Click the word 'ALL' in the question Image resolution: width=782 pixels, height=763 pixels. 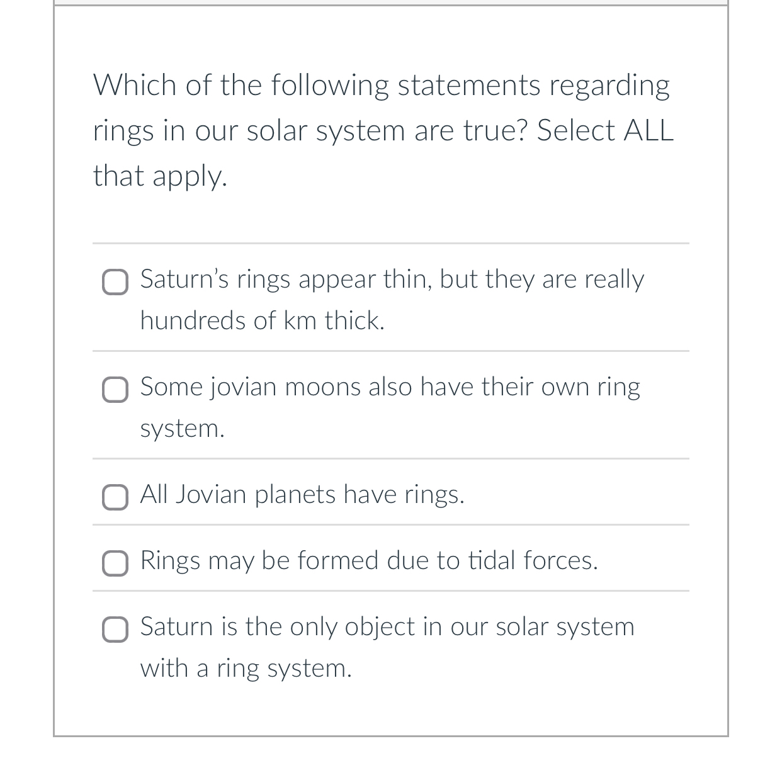click(x=649, y=130)
